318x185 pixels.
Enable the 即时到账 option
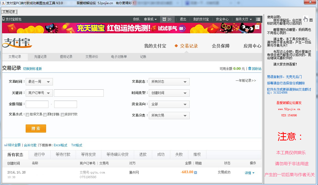click(x=45, y=115)
